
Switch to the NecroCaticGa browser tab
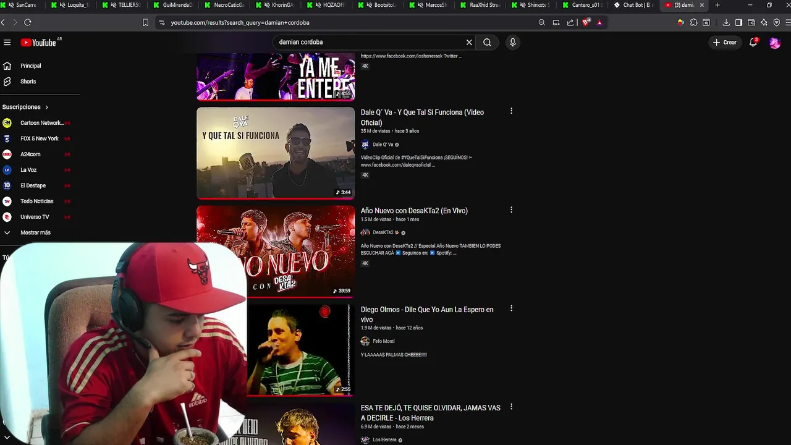224,5
